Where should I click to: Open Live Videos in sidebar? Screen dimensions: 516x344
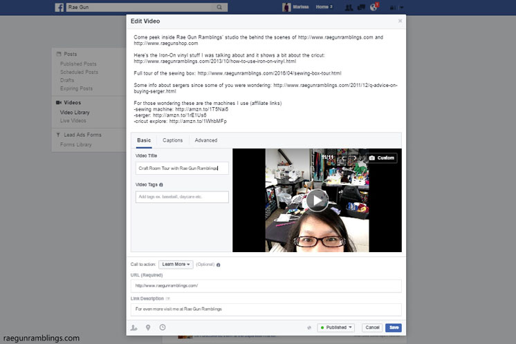pos(73,121)
